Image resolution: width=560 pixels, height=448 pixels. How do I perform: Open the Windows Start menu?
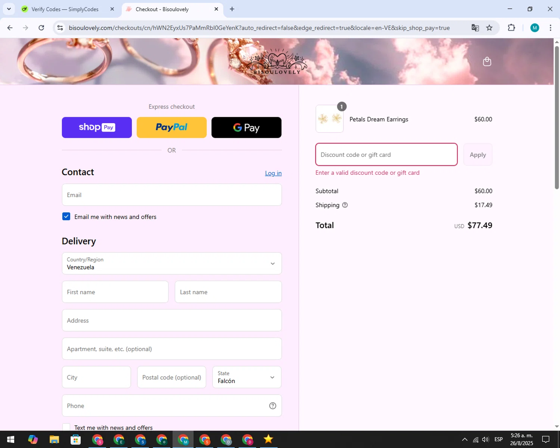point(10,439)
